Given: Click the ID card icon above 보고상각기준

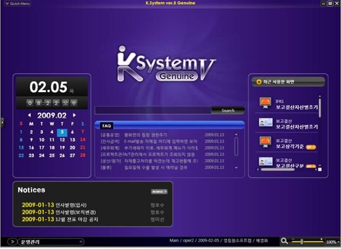Looking at the screenshot, I should coord(265,122).
